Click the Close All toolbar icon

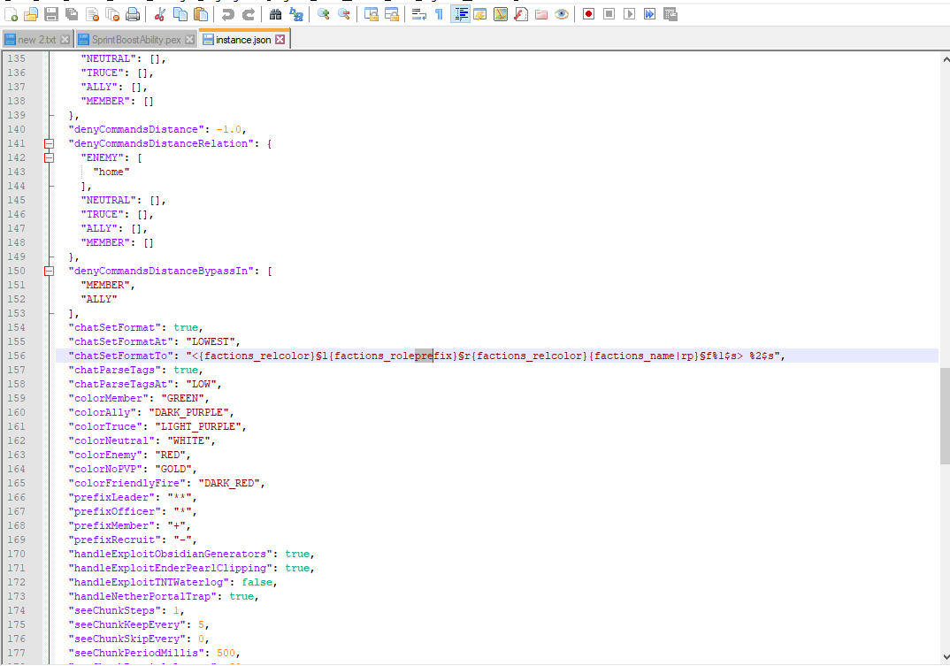coord(112,14)
